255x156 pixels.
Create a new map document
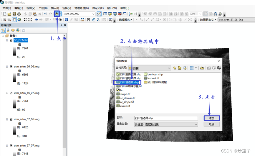coord(4,14)
